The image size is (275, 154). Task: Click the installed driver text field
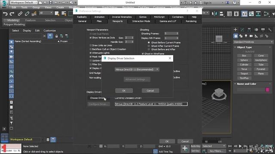[151, 104]
